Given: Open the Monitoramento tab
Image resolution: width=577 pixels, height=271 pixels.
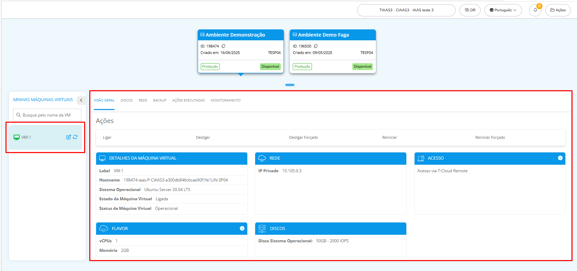Looking at the screenshot, I should pos(226,100).
